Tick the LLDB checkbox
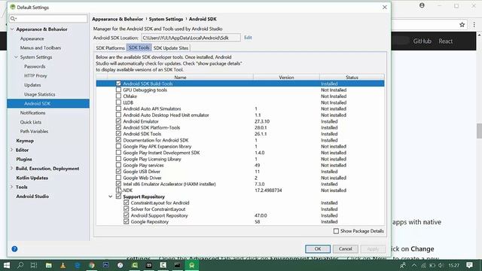The height and width of the screenshot is (271, 482). 118,102
